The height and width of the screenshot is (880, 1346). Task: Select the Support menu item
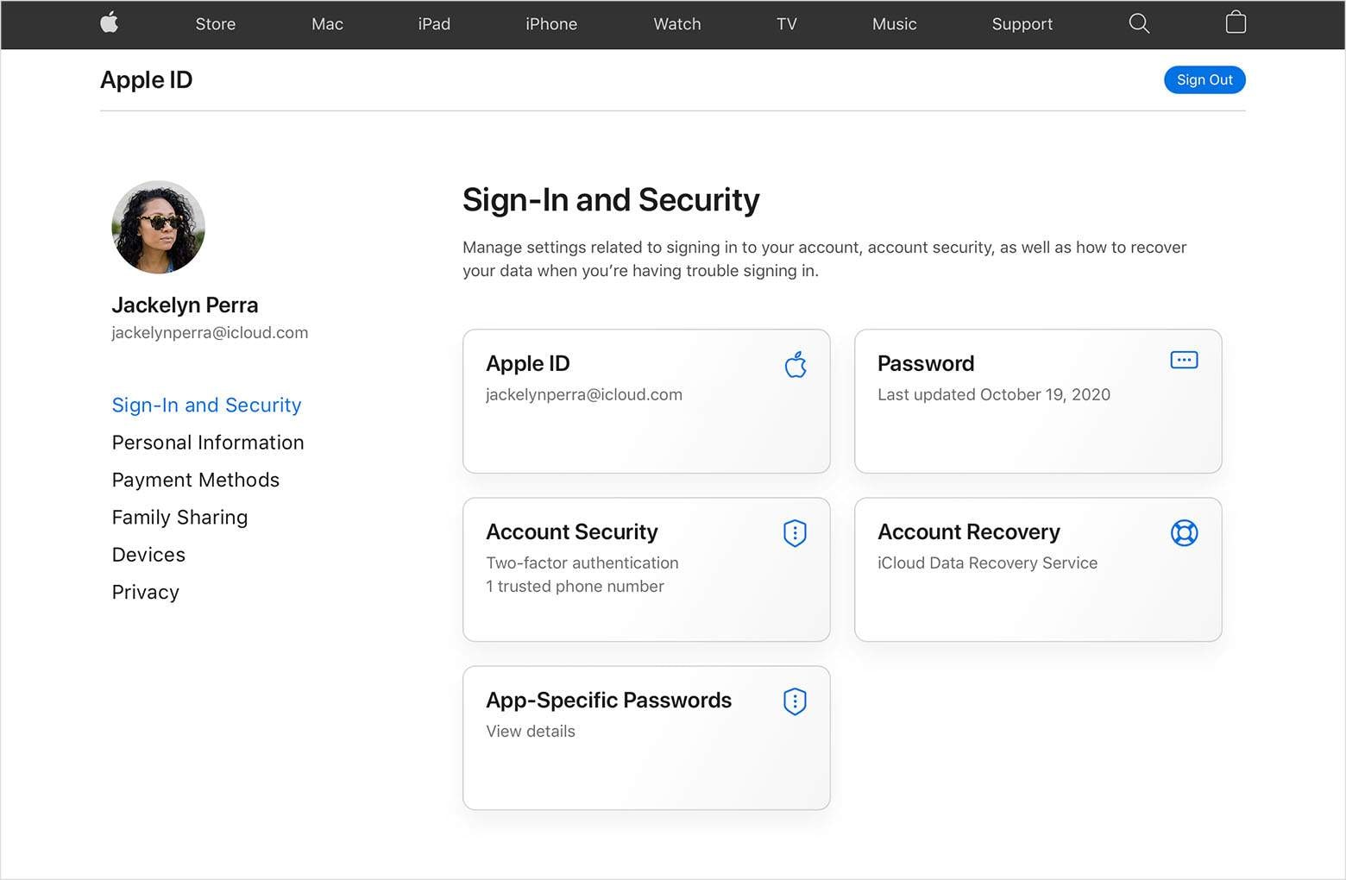tap(1022, 23)
